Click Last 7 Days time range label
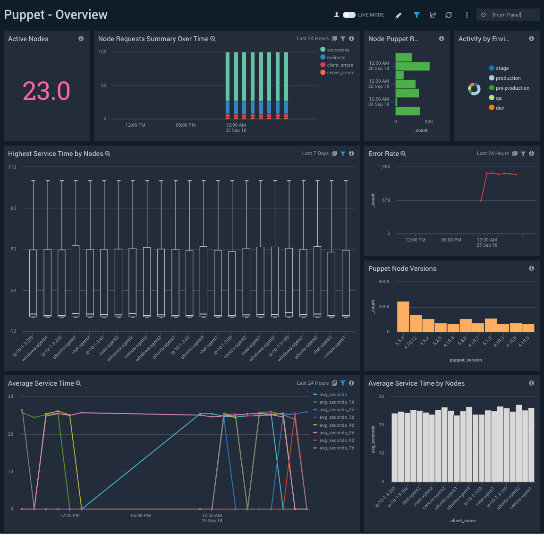The image size is (544, 535). pyautogui.click(x=315, y=154)
